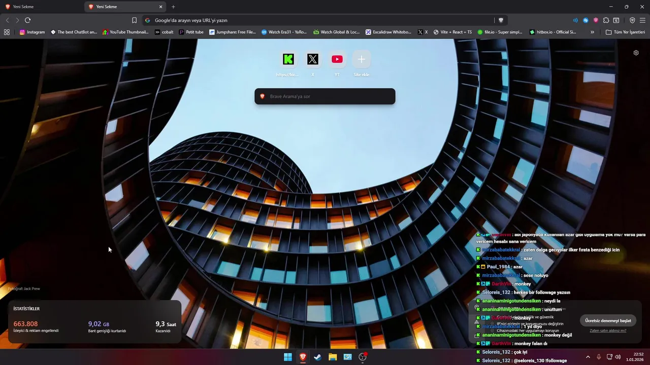Open file.io bookmark
This screenshot has height=365, width=650.
point(500,32)
